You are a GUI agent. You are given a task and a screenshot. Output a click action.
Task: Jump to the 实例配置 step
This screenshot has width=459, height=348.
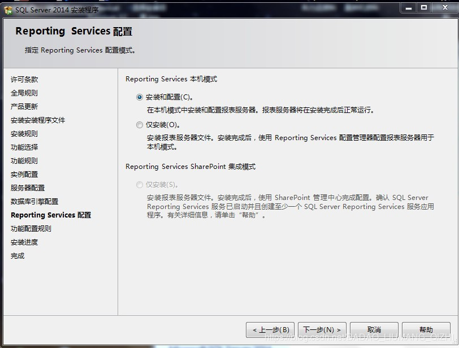click(x=24, y=175)
